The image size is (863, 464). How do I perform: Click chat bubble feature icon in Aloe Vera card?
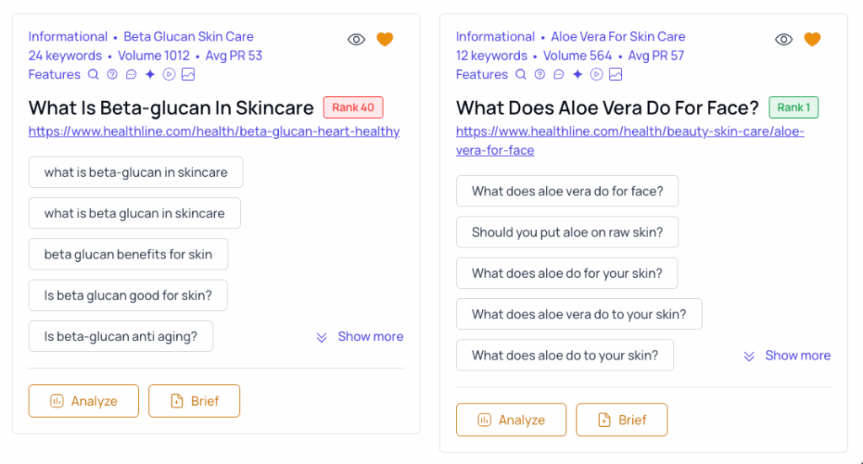click(559, 74)
